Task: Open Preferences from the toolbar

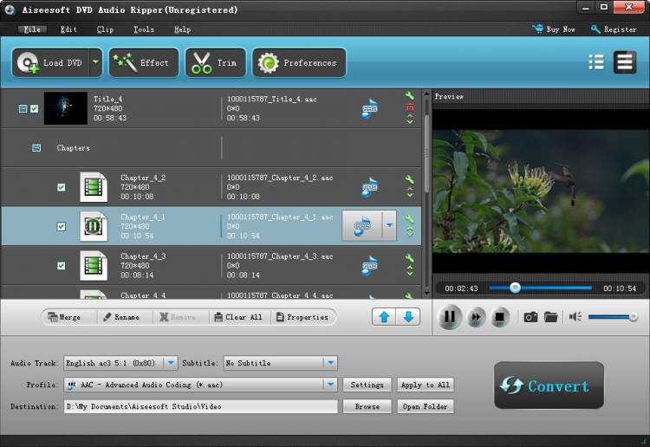Action: pos(299,62)
